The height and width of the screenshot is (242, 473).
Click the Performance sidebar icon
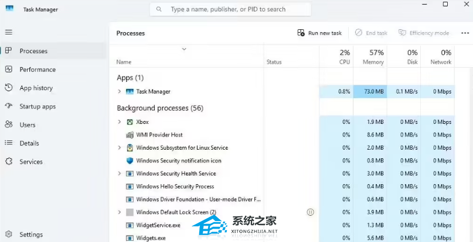pos(9,69)
